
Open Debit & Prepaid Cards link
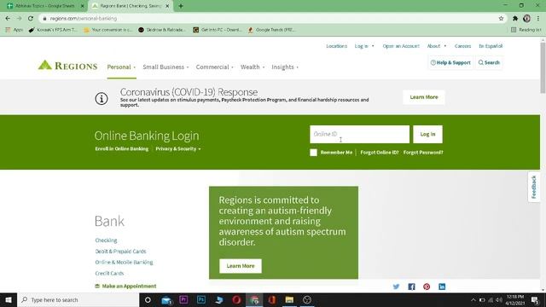120,252
